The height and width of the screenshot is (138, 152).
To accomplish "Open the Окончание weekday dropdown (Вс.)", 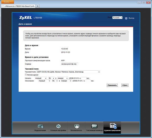I will (55, 81).
